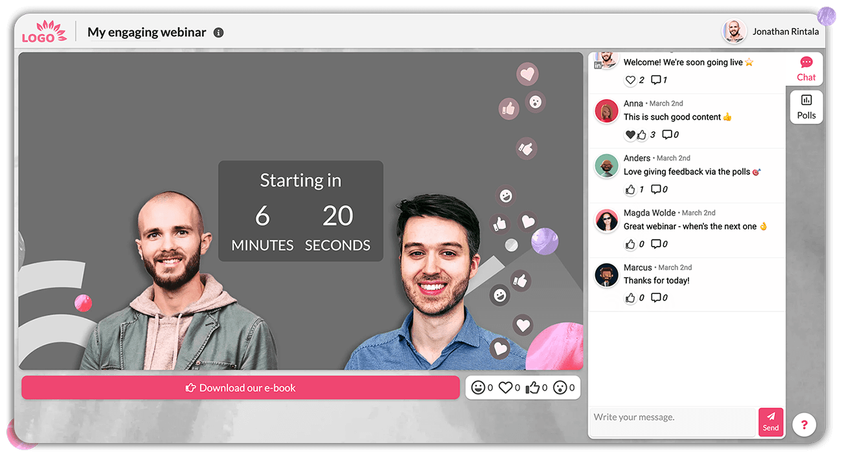Expand comment thread on Magda Wolde's message
The height and width of the screenshot is (454, 842).
click(x=655, y=244)
